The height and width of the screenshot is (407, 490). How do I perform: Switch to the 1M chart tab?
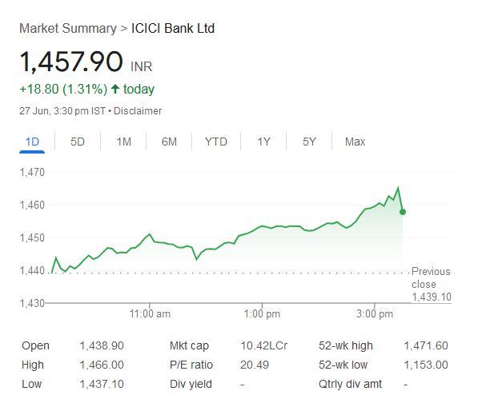point(123,142)
